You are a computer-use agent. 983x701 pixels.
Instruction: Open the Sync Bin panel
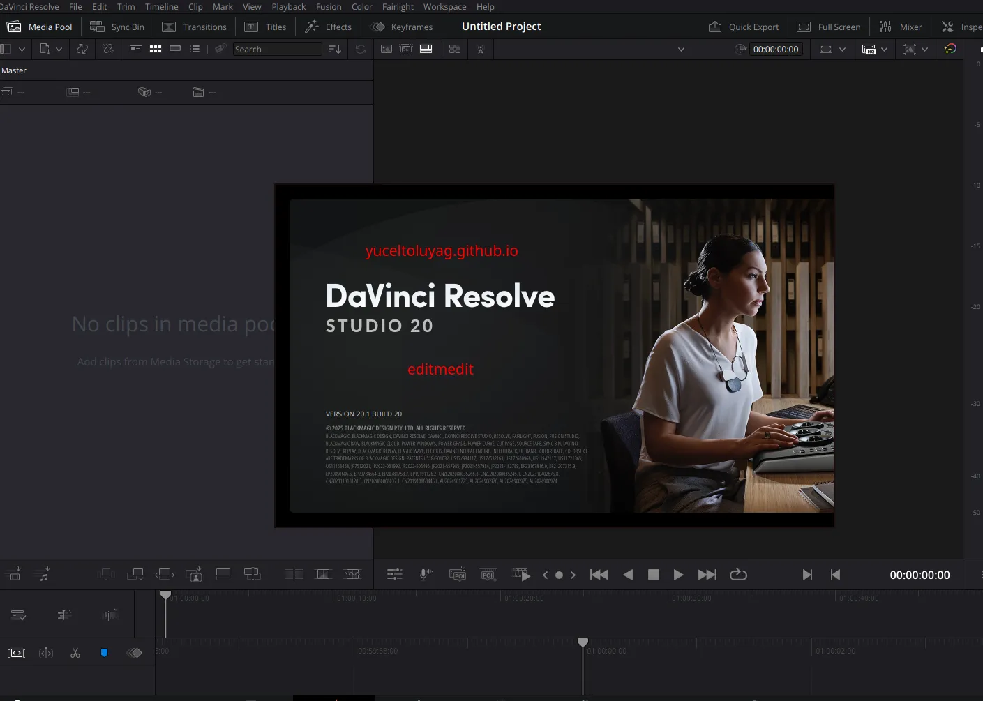click(117, 27)
